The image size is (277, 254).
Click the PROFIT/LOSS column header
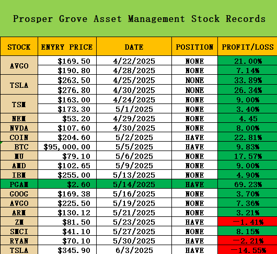tap(248, 47)
